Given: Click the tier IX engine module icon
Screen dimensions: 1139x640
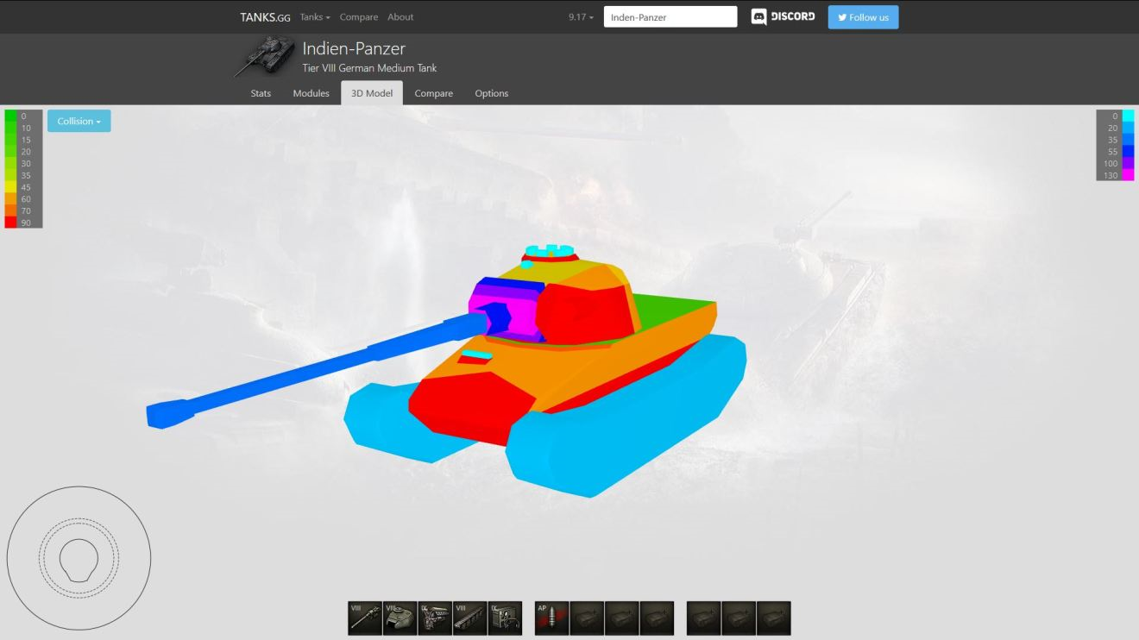Looking at the screenshot, I should click(435, 618).
